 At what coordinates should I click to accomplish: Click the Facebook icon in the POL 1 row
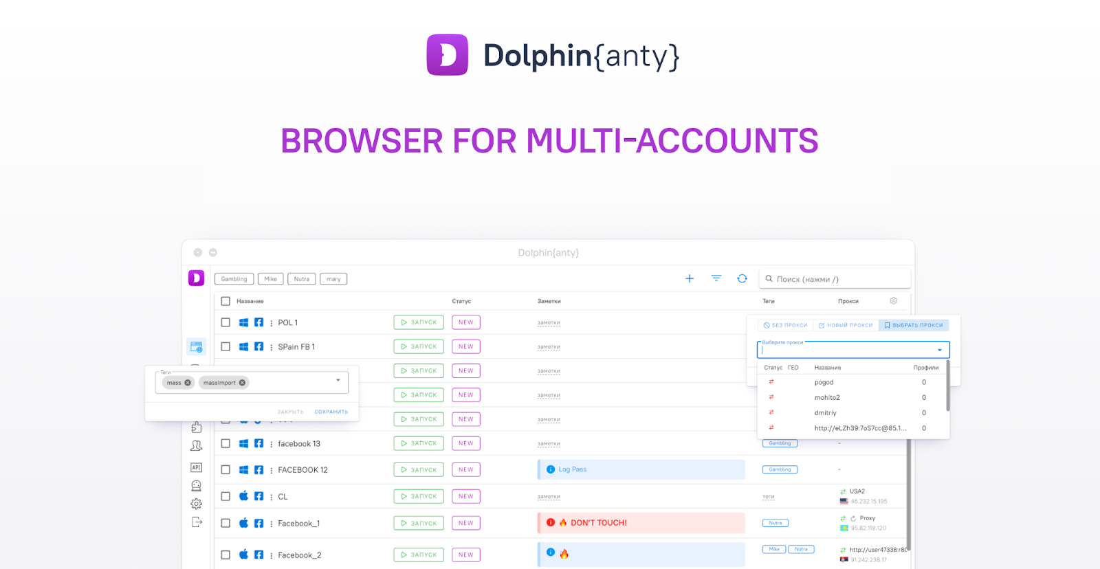(258, 322)
